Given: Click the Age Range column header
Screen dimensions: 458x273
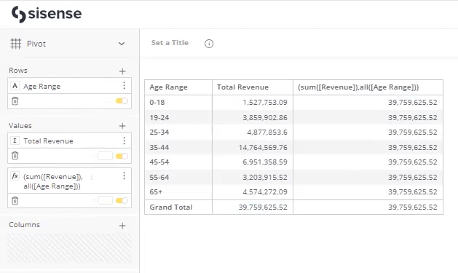Looking at the screenshot, I should point(178,87).
